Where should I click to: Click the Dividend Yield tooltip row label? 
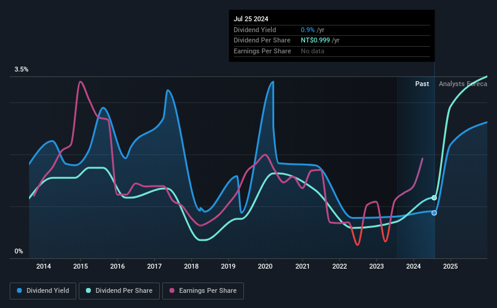click(255, 30)
